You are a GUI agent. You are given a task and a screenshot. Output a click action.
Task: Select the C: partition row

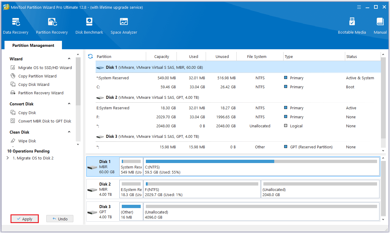[x=238, y=87]
